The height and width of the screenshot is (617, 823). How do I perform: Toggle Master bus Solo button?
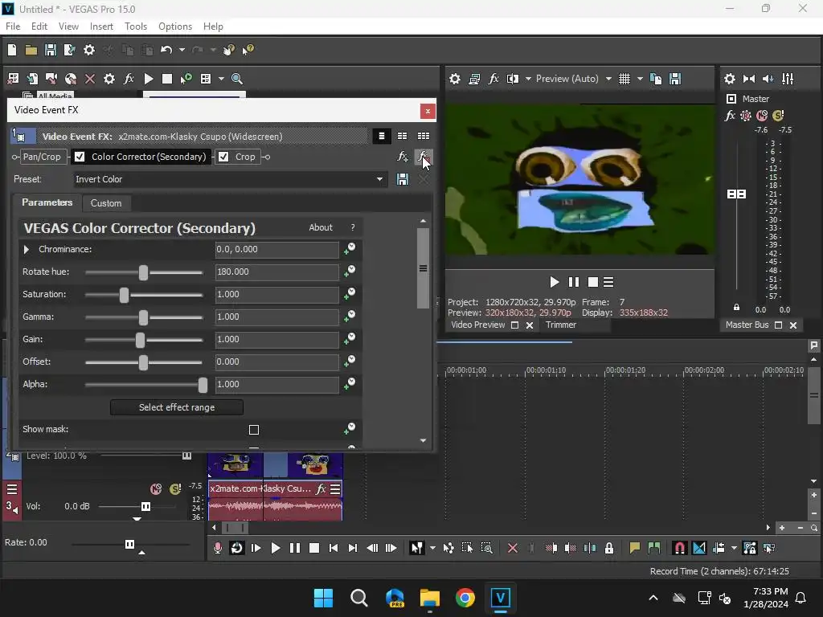[x=778, y=116]
